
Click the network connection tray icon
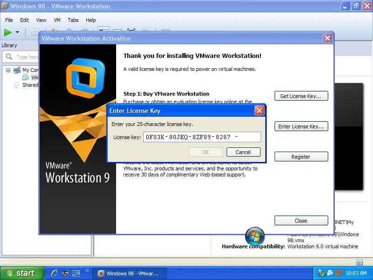click(x=330, y=273)
